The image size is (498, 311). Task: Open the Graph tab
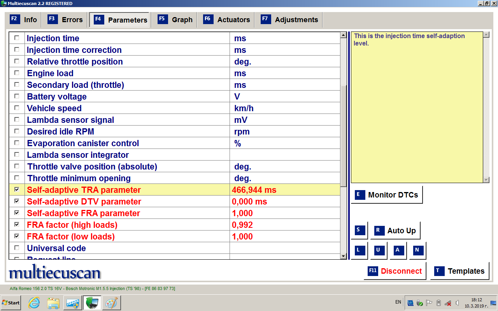[175, 20]
